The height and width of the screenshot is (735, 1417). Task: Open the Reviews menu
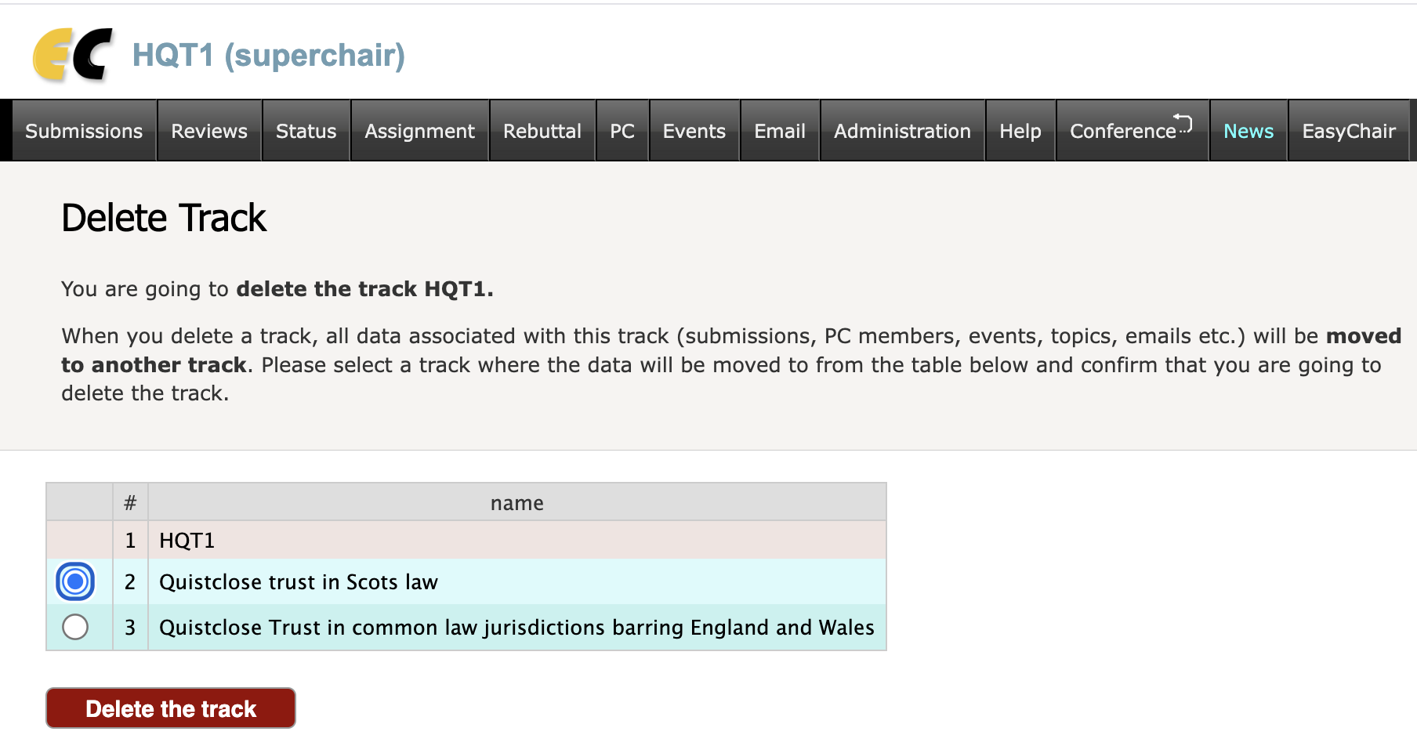point(209,131)
